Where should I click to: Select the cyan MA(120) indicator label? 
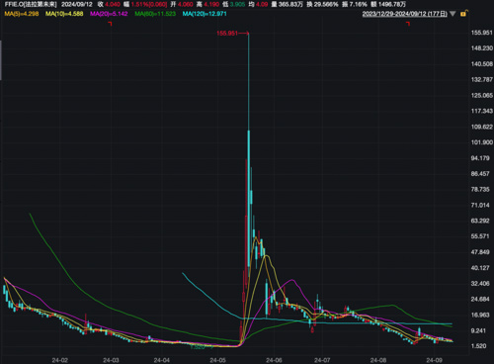coord(205,14)
